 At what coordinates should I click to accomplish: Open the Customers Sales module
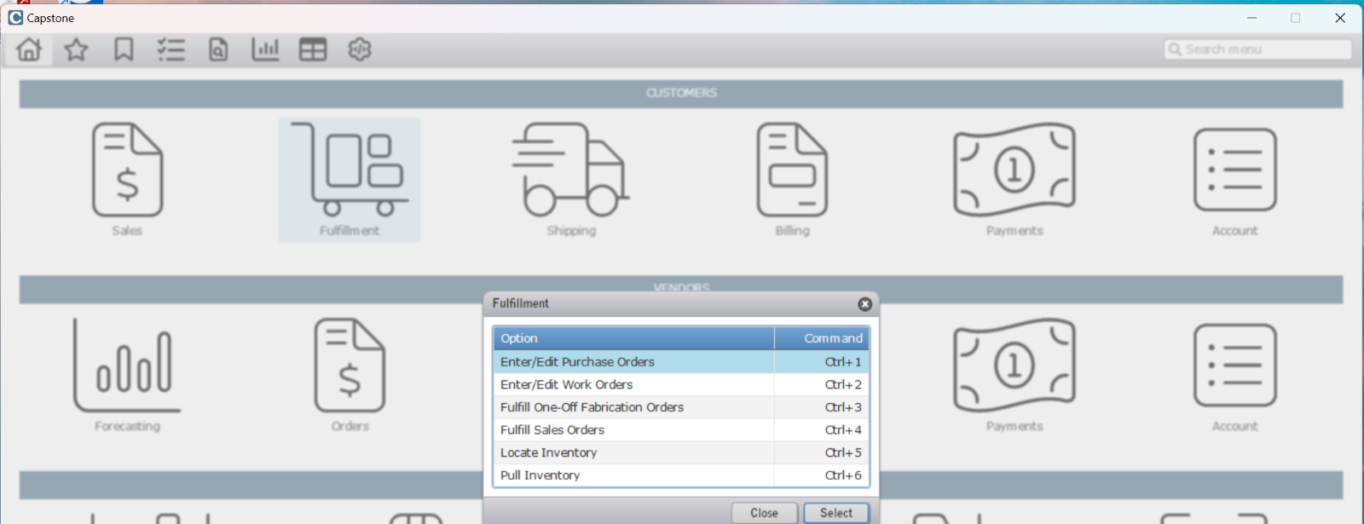127,179
